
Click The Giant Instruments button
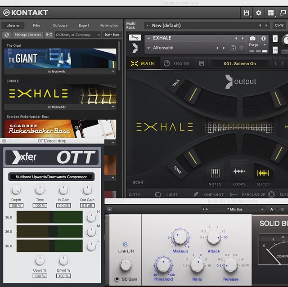pyautogui.click(x=57, y=71)
